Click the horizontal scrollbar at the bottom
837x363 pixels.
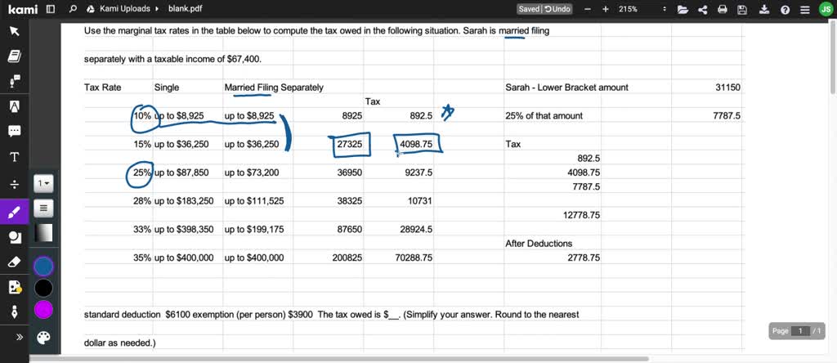pos(339,359)
